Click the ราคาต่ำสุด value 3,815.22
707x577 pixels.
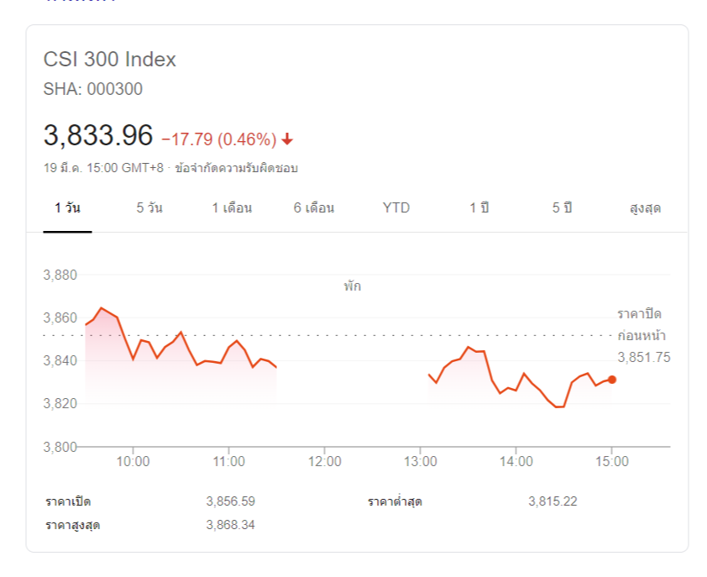point(553,501)
